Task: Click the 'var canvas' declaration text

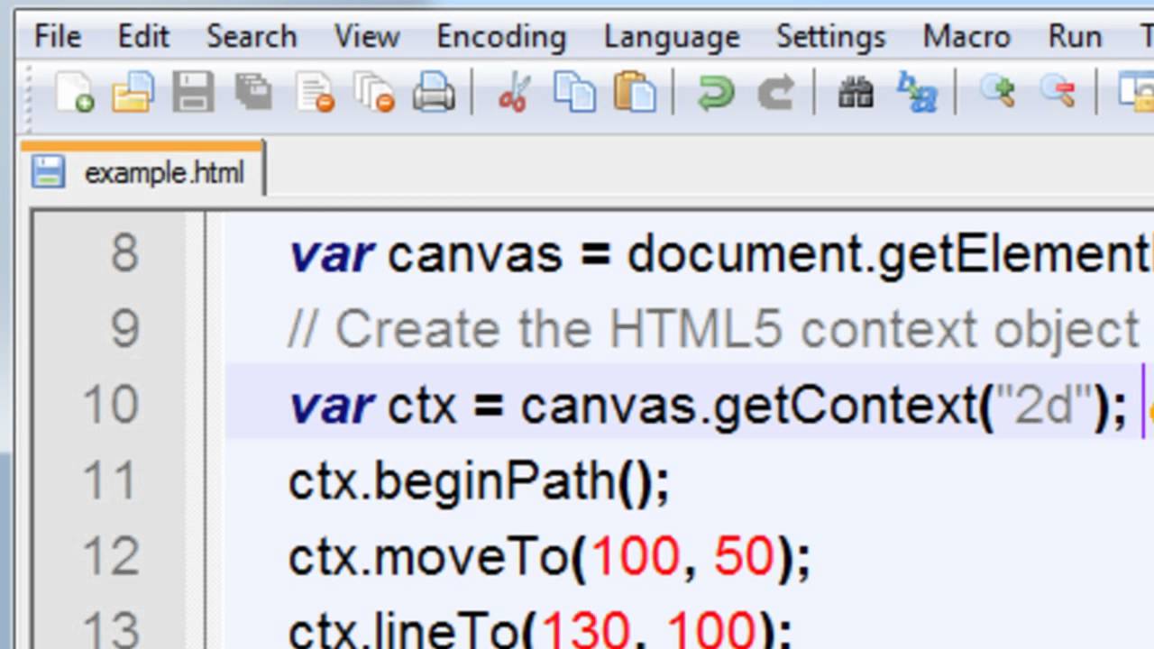Action: [x=426, y=256]
